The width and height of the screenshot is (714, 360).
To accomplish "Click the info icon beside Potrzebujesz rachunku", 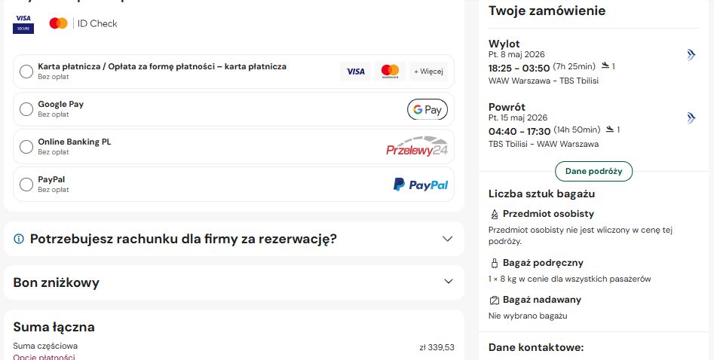I will pyautogui.click(x=19, y=239).
